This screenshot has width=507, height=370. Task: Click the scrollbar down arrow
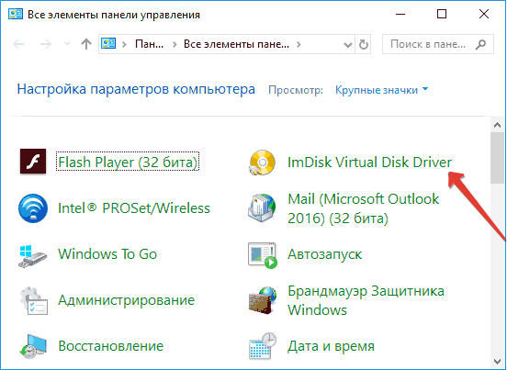(497, 361)
